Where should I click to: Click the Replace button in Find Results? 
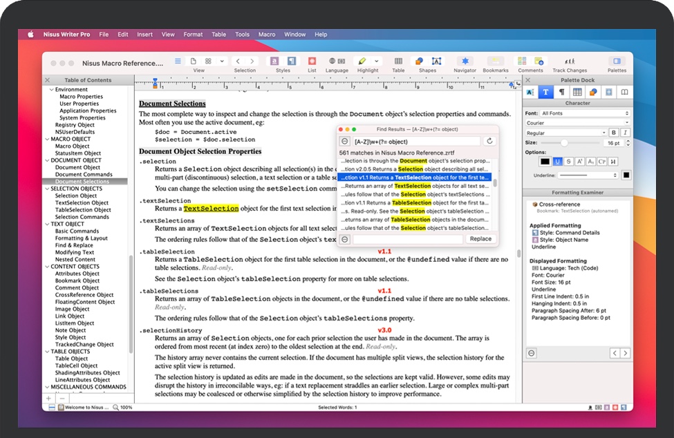pos(480,239)
